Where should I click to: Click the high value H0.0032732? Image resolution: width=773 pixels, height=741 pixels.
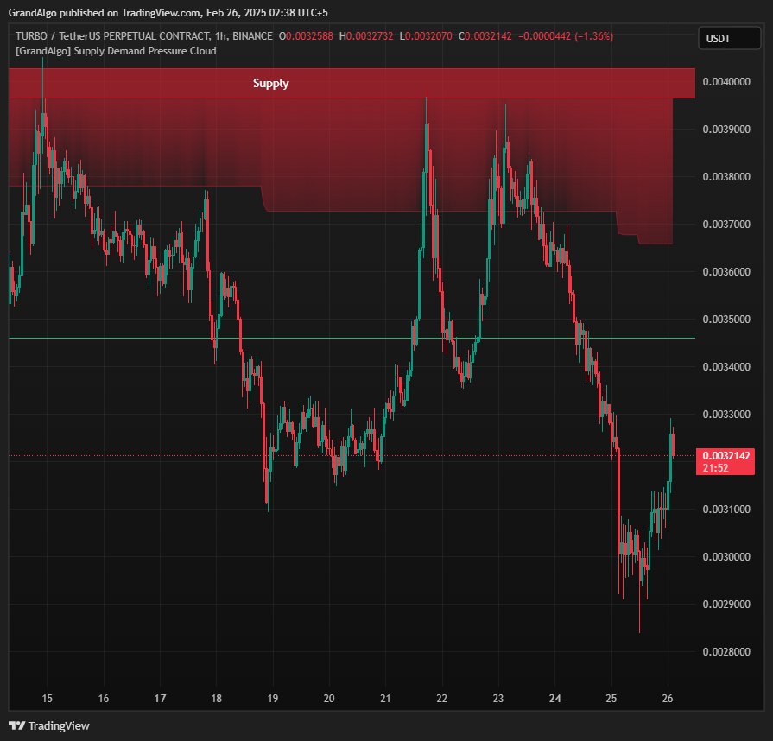click(x=366, y=36)
